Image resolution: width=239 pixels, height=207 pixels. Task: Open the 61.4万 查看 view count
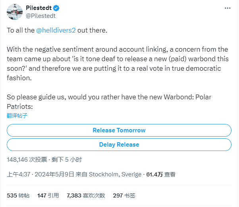point(161,174)
